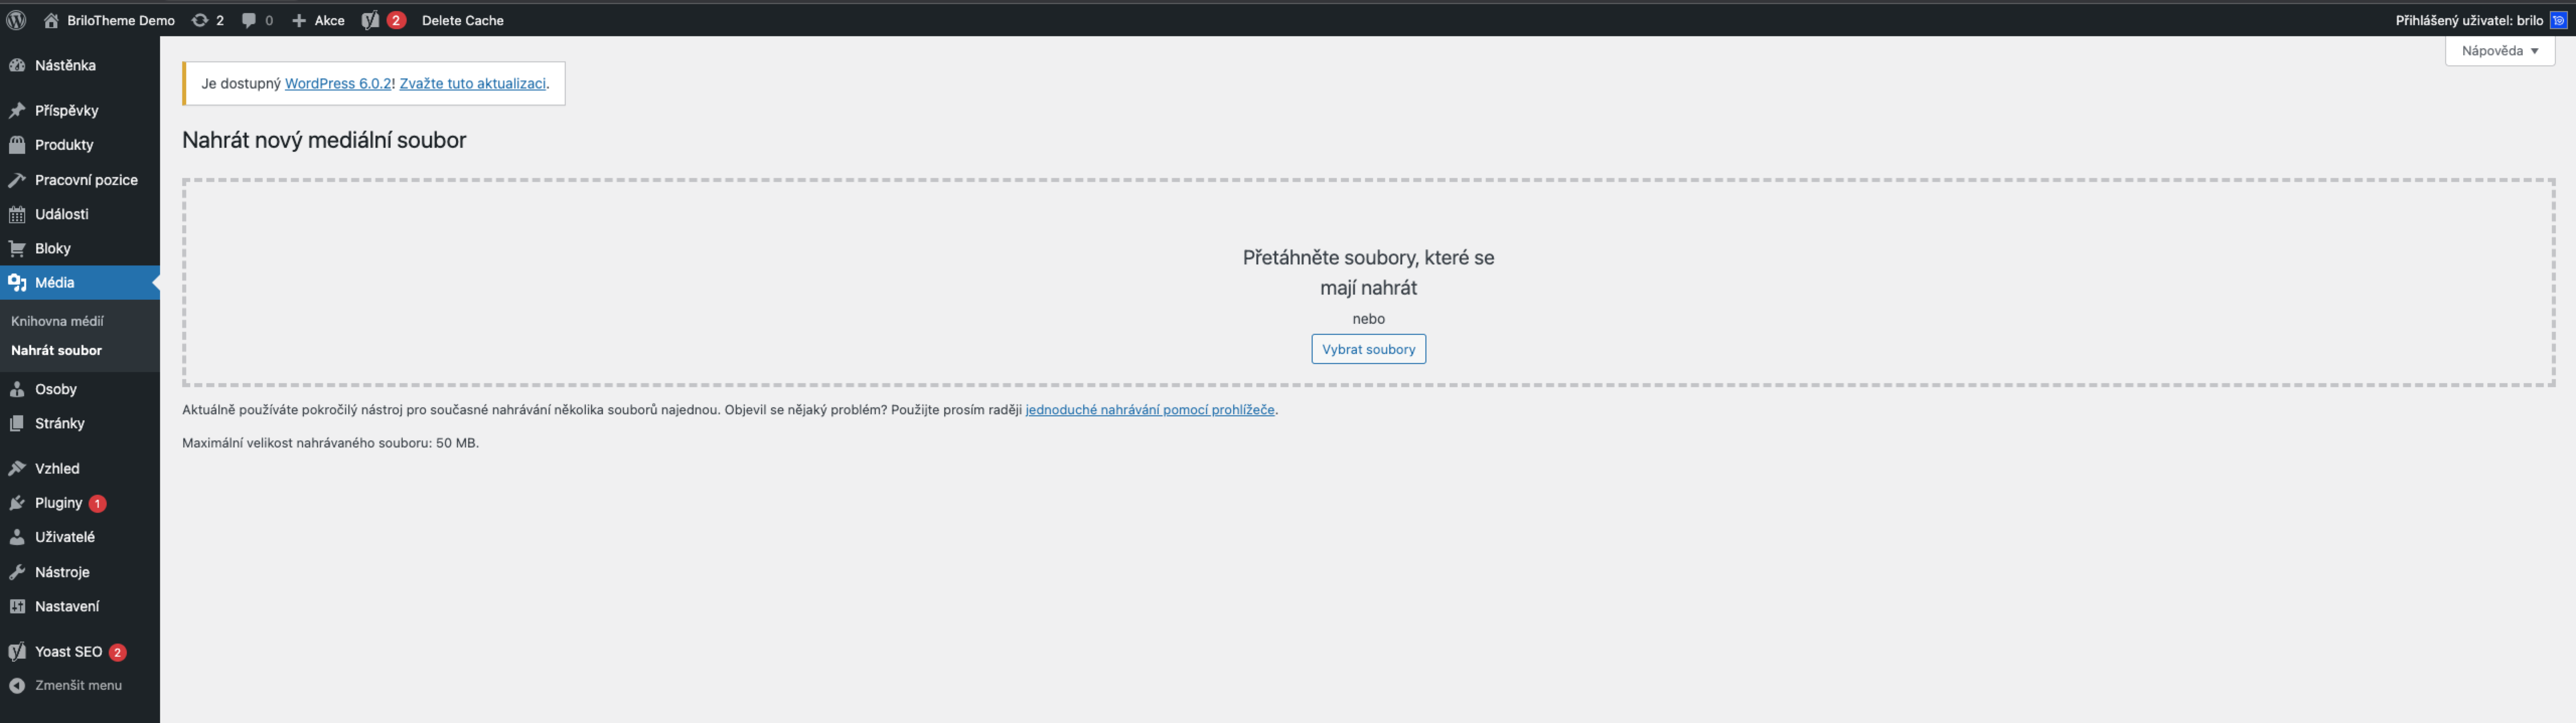Viewport: 2576px width, 723px height.
Task: Open logged-in user brilo menu
Action: point(2468,20)
